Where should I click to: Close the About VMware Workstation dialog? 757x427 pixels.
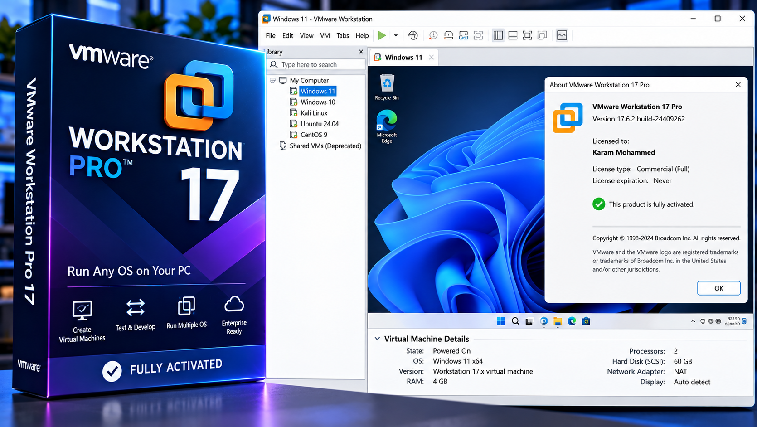click(x=738, y=85)
